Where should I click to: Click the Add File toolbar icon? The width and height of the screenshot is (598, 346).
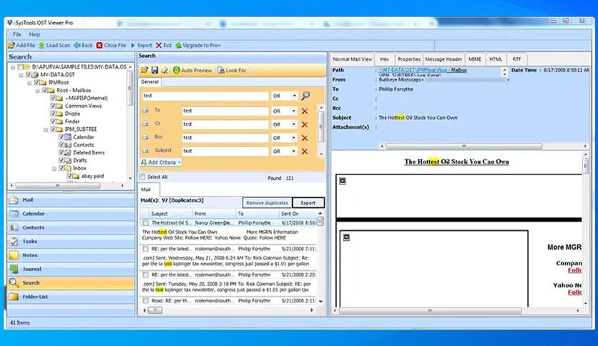point(11,45)
